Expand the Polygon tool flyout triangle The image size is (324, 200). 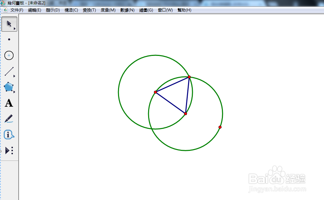pos(14,92)
